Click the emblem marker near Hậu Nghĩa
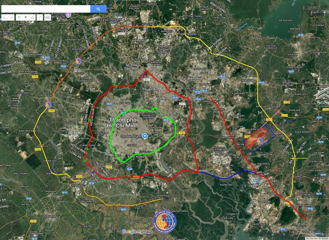The width and height of the screenshot is (329, 240). pyautogui.click(x=48, y=104)
